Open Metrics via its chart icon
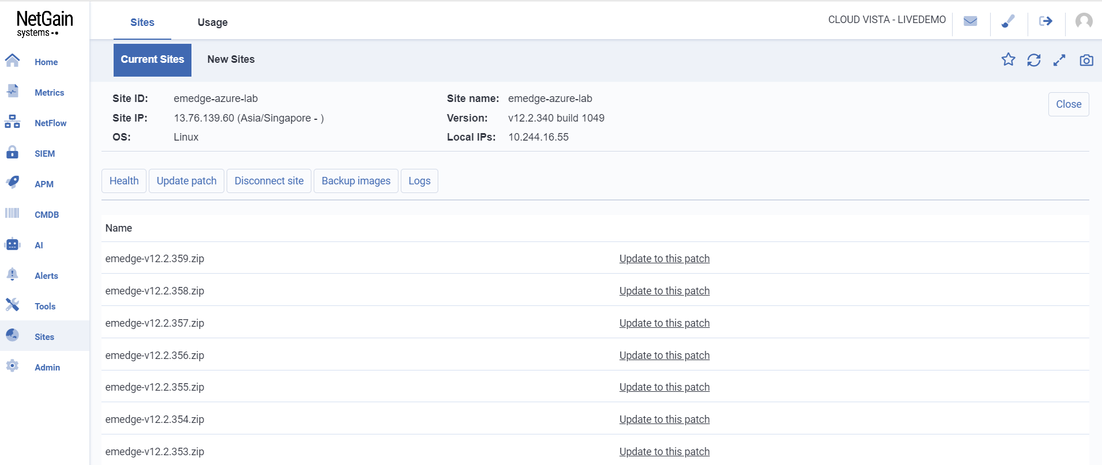Image resolution: width=1102 pixels, height=465 pixels. pyautogui.click(x=12, y=91)
